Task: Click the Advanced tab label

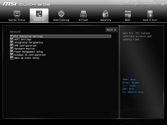Action: [x=39, y=20]
